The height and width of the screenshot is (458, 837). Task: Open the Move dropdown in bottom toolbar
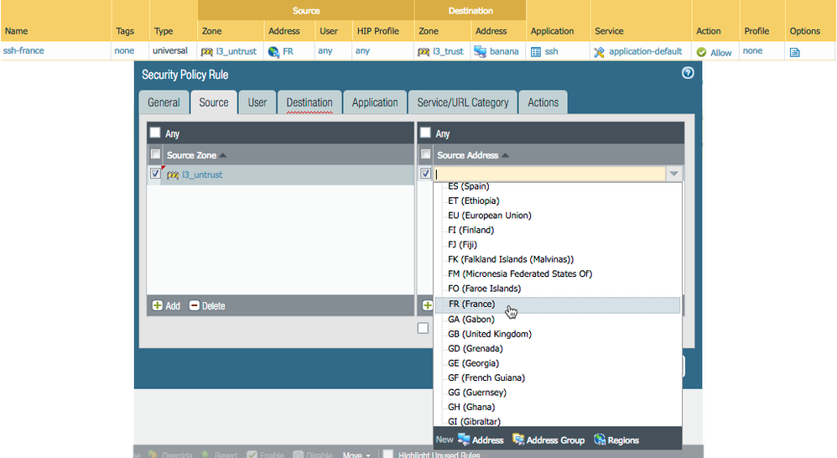click(356, 455)
